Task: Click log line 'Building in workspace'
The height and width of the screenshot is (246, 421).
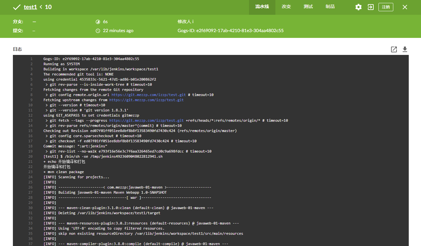Action: 101,69
